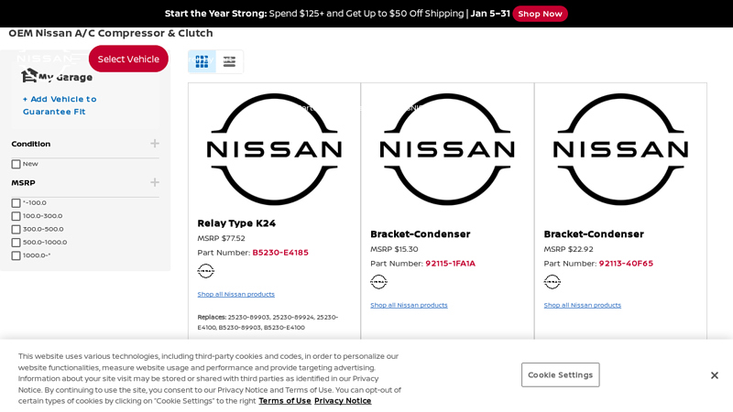This screenshot has height=412, width=733.
Task: Switch to grid view layout
Action: 202,61
